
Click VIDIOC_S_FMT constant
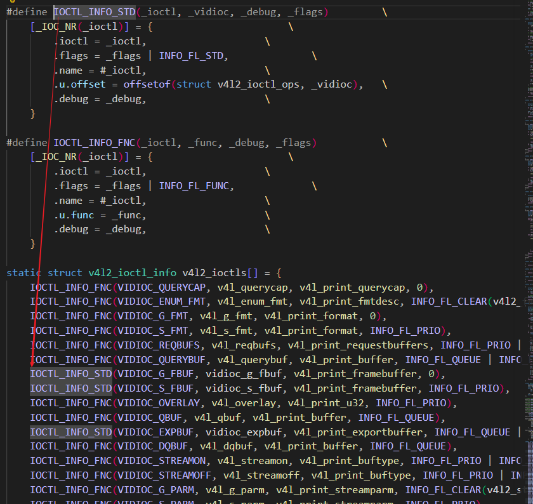coord(153,331)
